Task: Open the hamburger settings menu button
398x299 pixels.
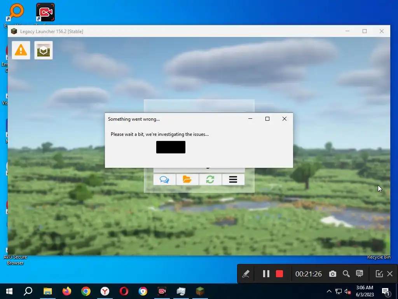Action: [233, 179]
